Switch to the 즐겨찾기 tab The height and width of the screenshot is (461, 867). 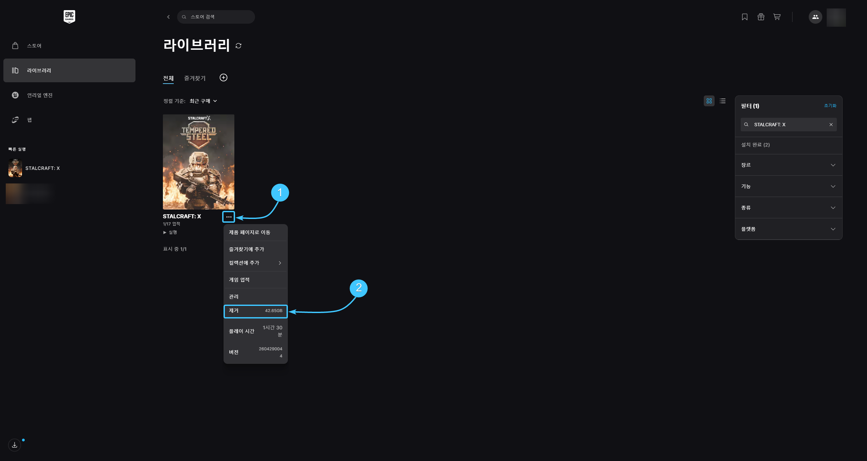(195, 78)
